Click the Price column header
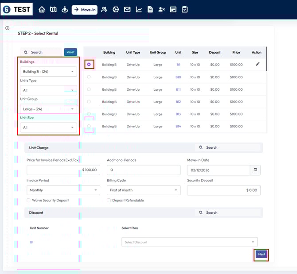The height and width of the screenshot is (274, 297). coord(236,52)
